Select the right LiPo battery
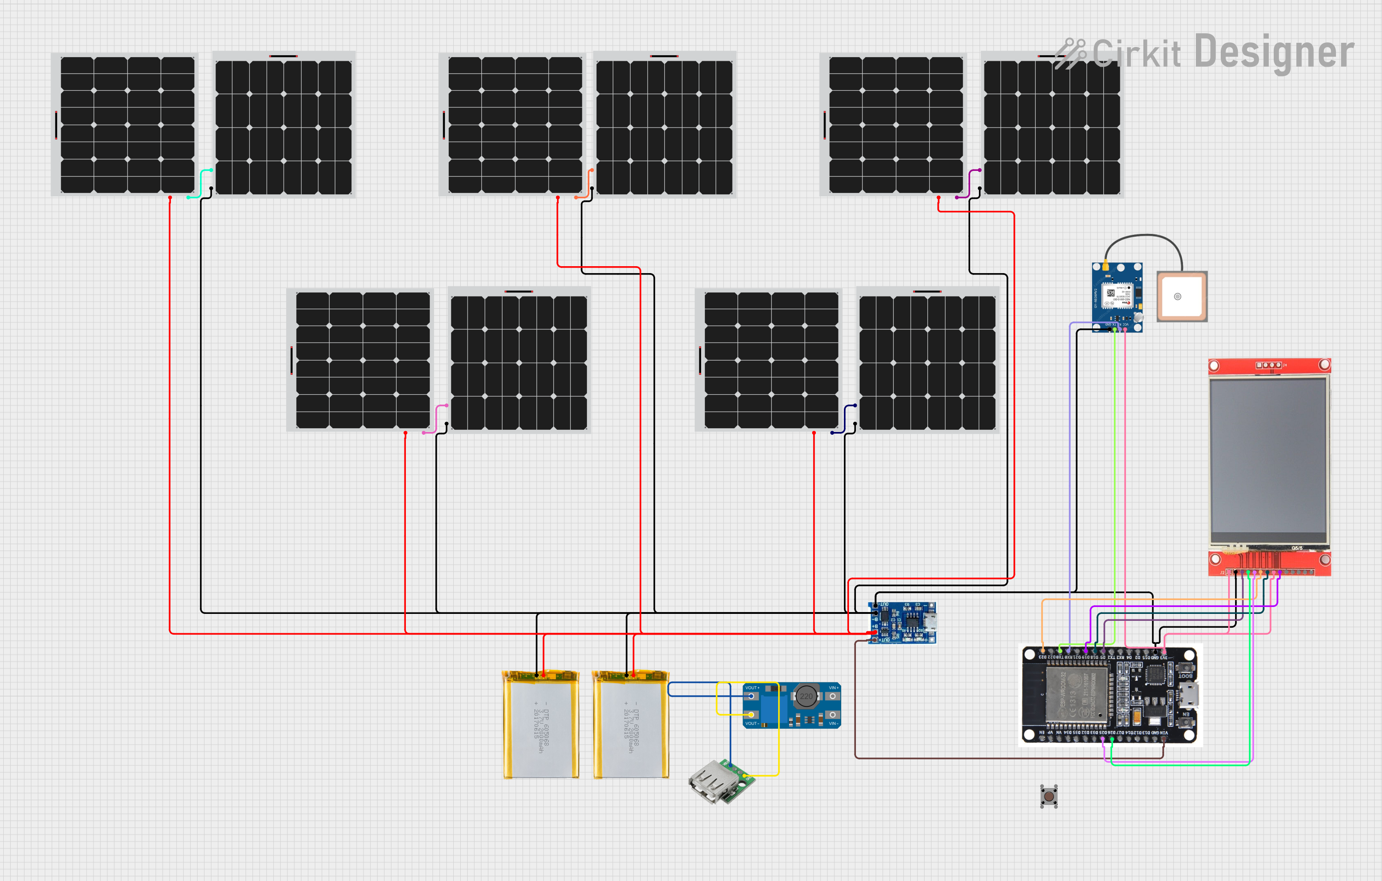This screenshot has width=1382, height=881. 631,724
